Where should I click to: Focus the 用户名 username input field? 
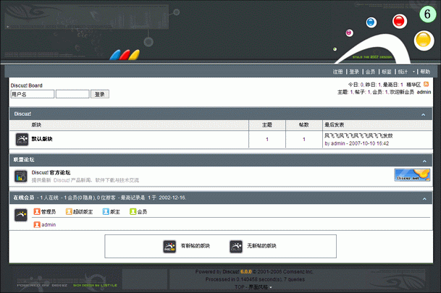point(33,94)
